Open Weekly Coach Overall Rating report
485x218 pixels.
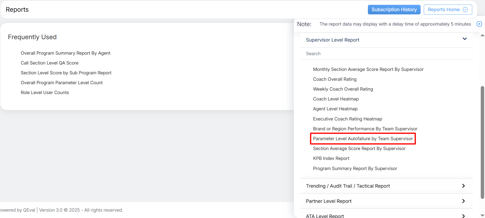click(x=343, y=89)
